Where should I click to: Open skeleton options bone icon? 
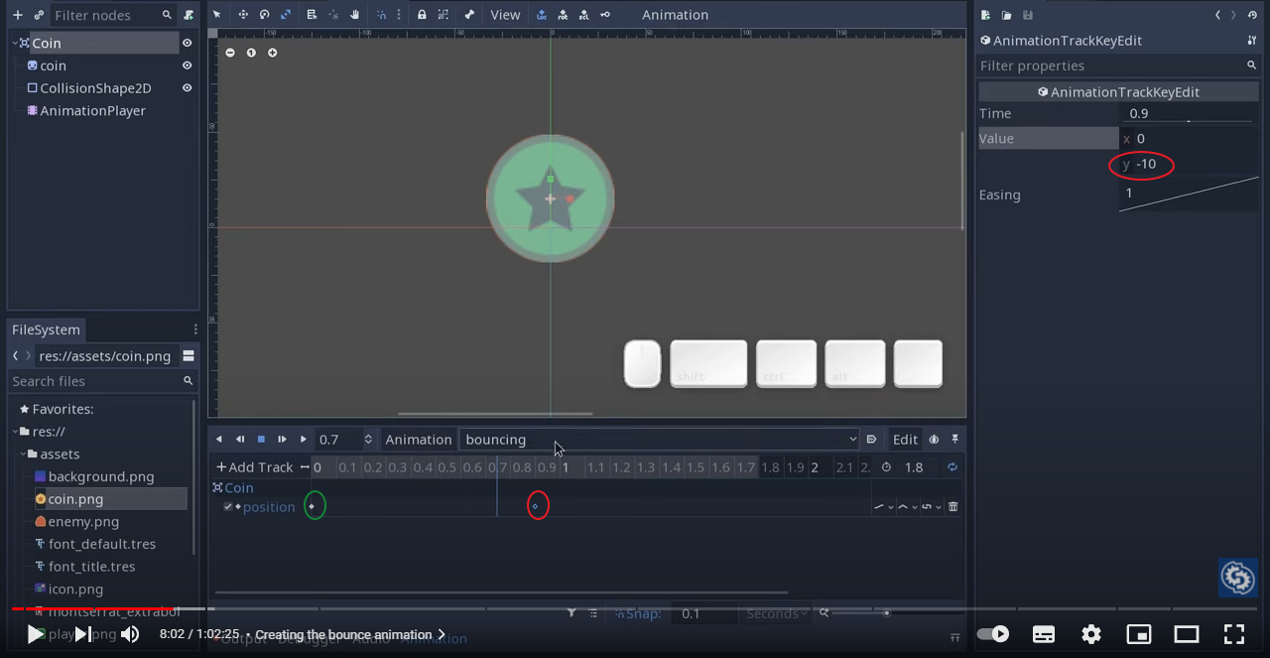point(469,15)
